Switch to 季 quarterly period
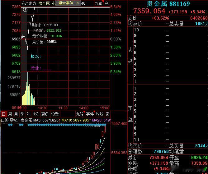Viewport: 208px width, 174px height. point(22,114)
